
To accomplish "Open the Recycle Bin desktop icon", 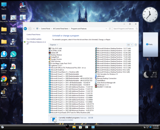I will pyautogui.click(x=4, y=18).
